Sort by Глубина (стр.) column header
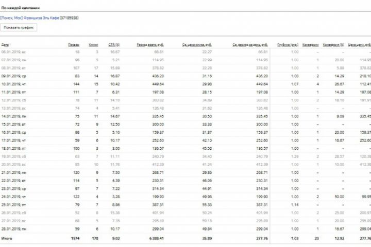Screen dimensions: 371x247 (288, 45)
